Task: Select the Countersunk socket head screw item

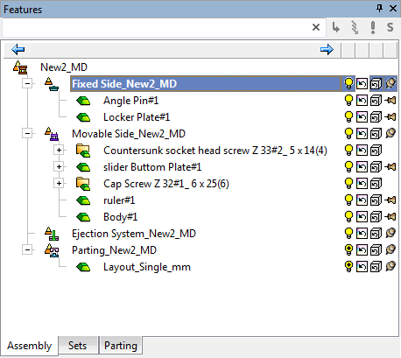Action: tap(215, 151)
